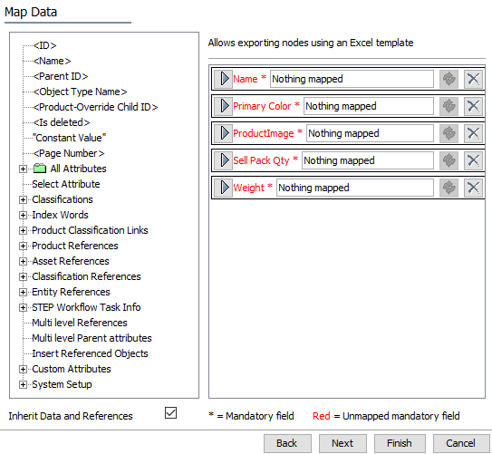Select Multi level References item
Screen dimensions: 492x454
tap(80, 323)
